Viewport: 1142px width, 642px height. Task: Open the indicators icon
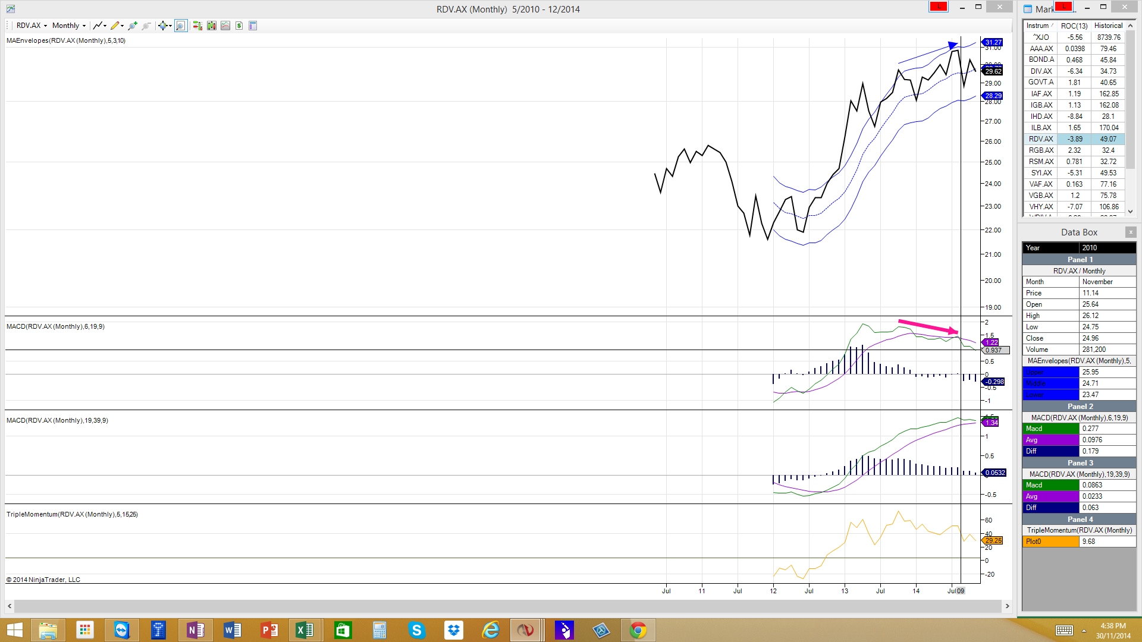point(225,26)
